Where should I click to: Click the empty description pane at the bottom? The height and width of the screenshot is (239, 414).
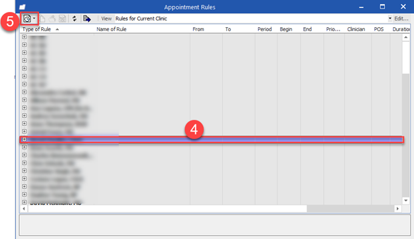tap(215, 225)
